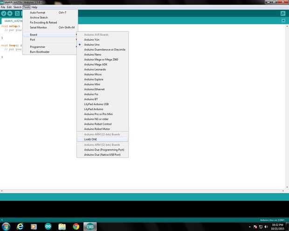This screenshot has width=289, height=231.
Task: Click the Verify checkmark toolbar icon
Action: [x=4, y=14]
